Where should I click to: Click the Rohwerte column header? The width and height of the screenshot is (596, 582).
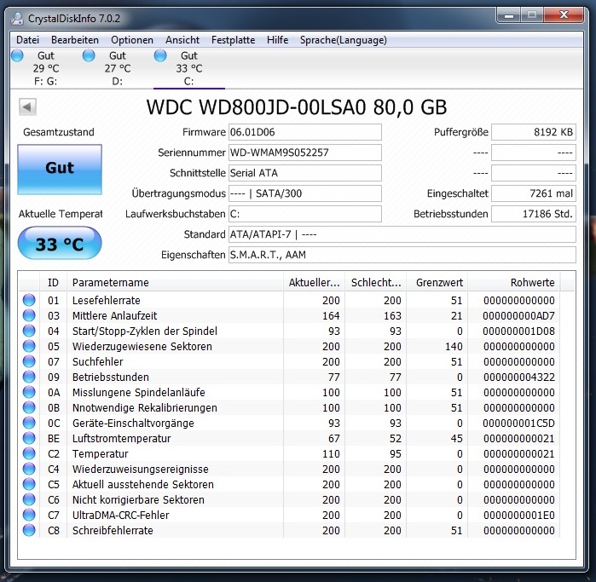pos(514,283)
